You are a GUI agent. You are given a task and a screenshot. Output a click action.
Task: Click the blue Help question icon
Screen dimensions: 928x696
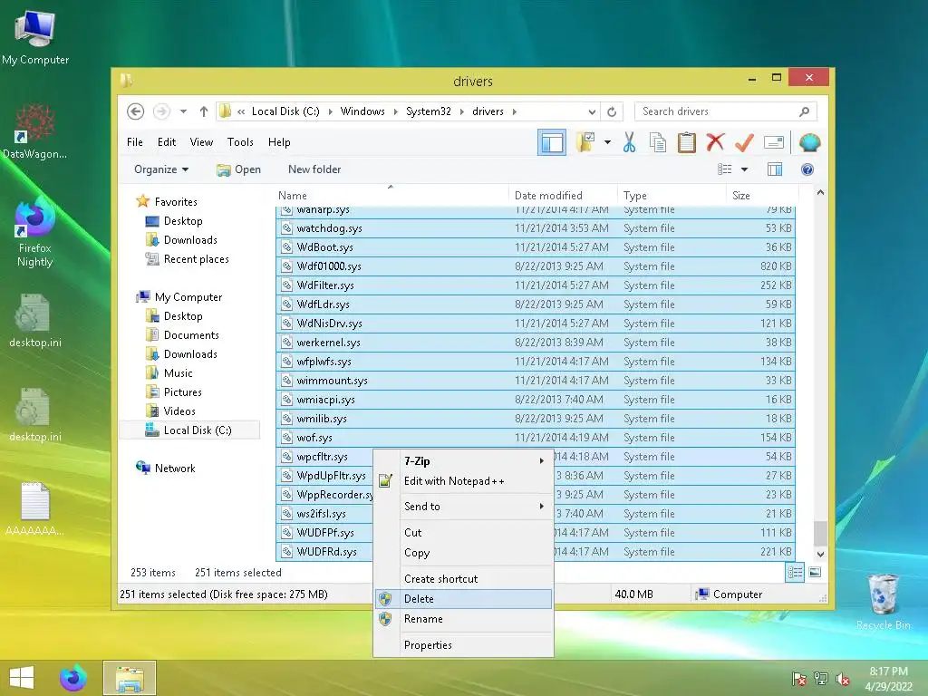pos(807,169)
